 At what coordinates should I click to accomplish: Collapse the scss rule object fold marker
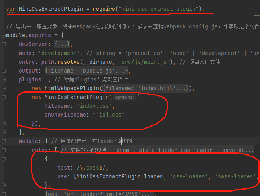tap(4, 159)
